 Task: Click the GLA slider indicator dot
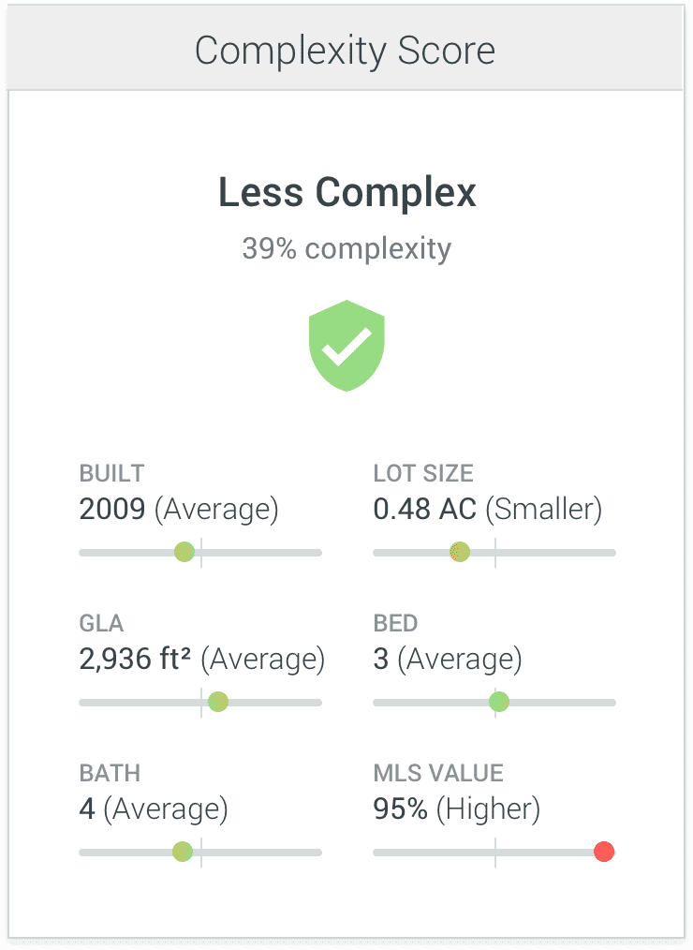(218, 703)
